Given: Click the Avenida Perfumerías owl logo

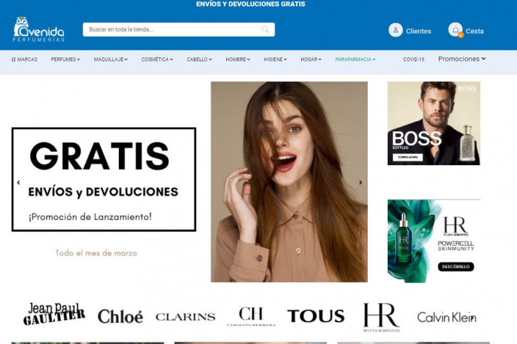Looking at the screenshot, I should click(x=39, y=29).
